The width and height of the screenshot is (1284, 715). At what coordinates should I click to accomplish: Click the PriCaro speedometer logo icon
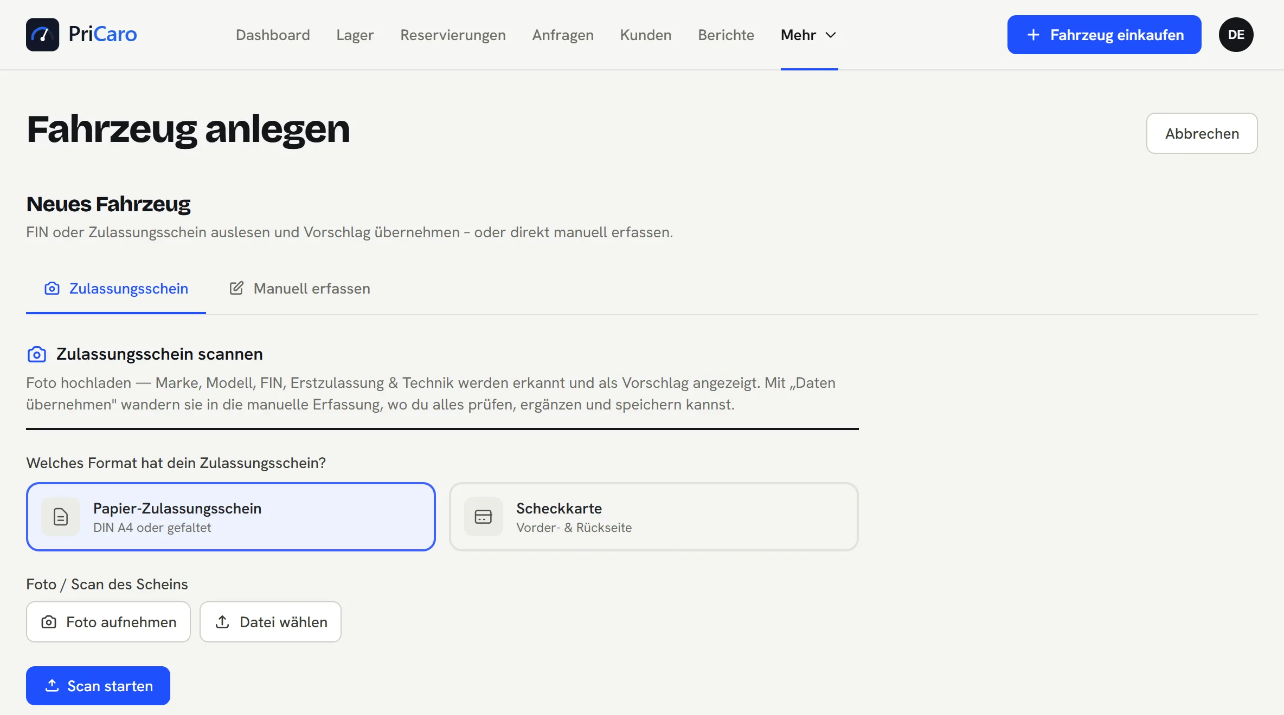42,35
